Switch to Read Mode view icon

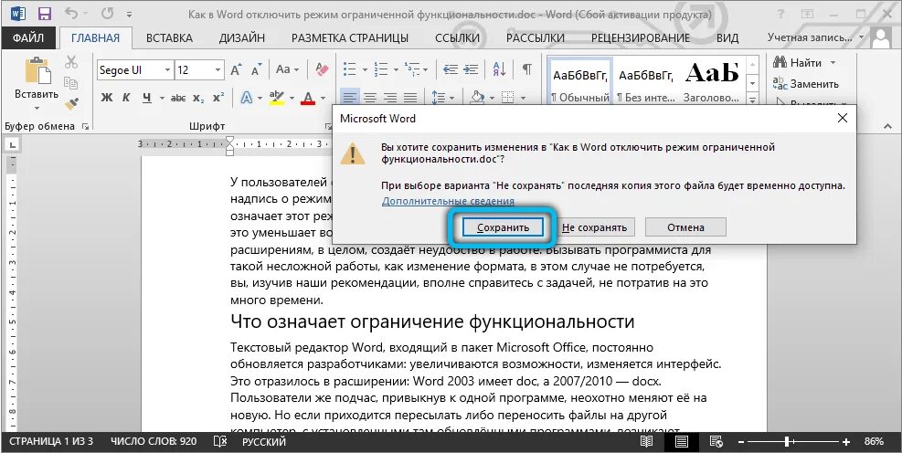(647, 441)
